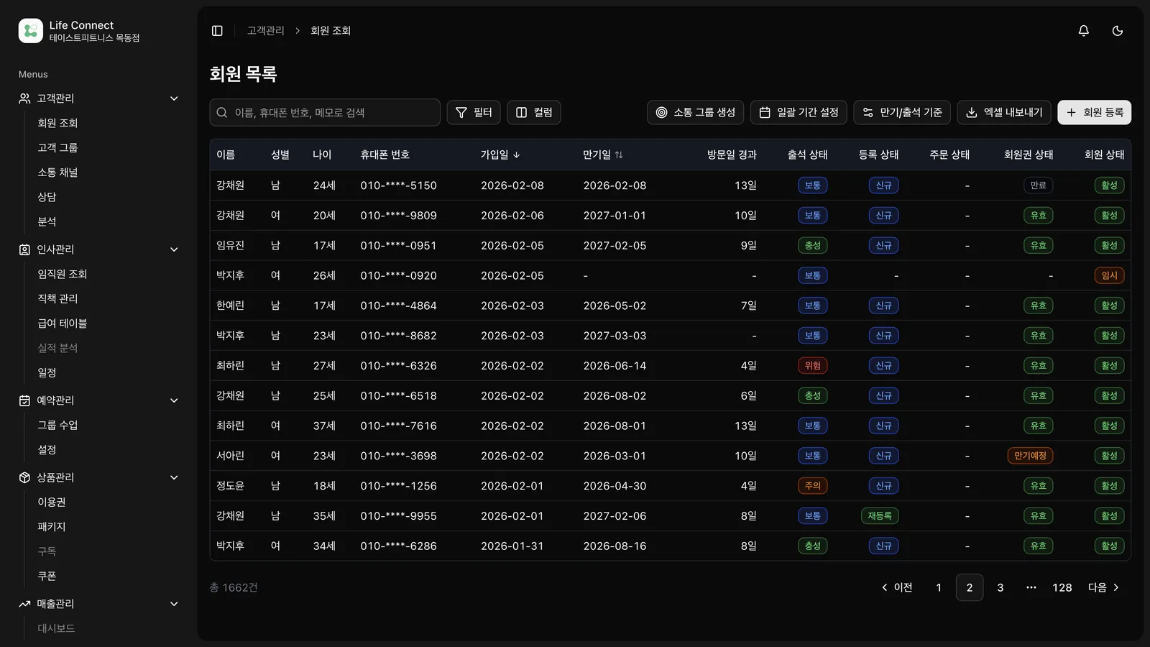This screenshot has width=1150, height=647.
Task: Open 소통 채널 menu item
Action: pos(57,173)
